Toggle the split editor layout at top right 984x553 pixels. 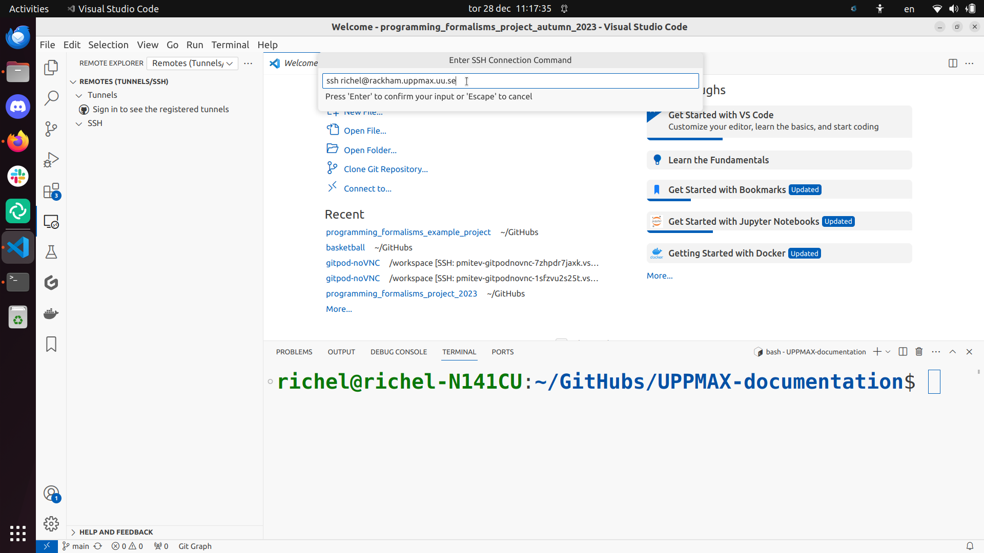[x=953, y=63]
